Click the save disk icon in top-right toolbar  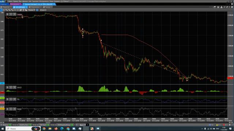218,7
